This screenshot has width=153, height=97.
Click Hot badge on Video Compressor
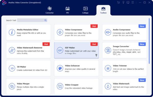click(94, 26)
